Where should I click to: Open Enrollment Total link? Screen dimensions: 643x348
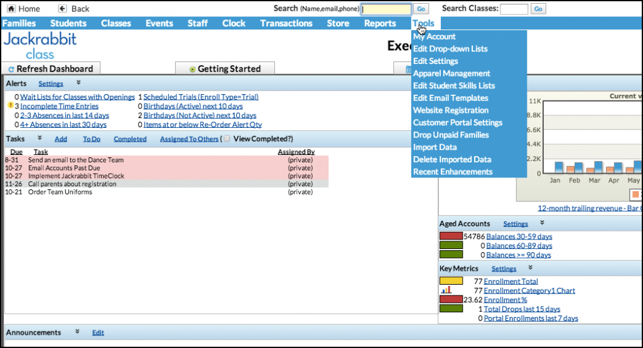point(511,282)
